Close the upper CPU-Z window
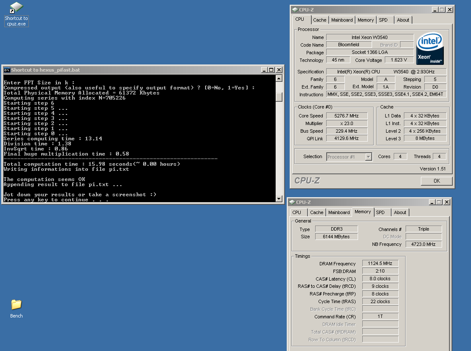 (450, 10)
